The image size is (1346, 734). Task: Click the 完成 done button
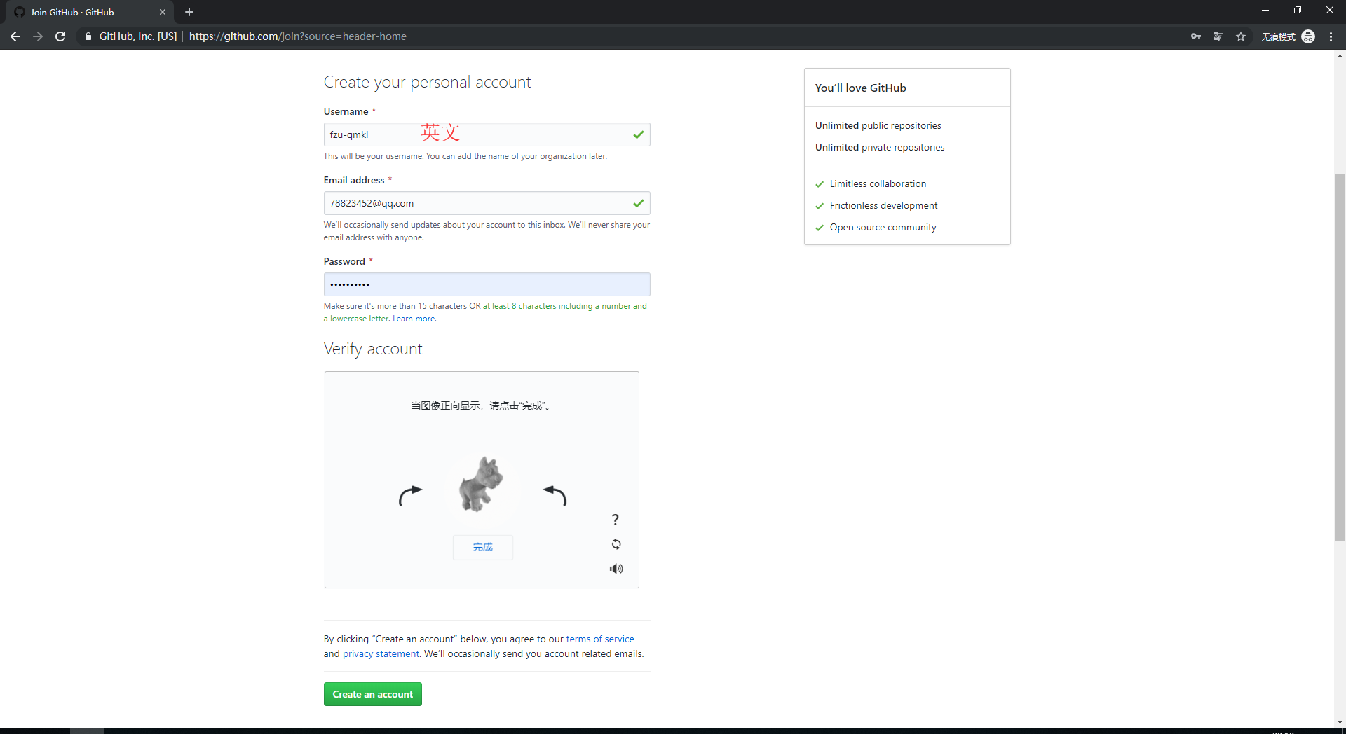[x=483, y=547]
